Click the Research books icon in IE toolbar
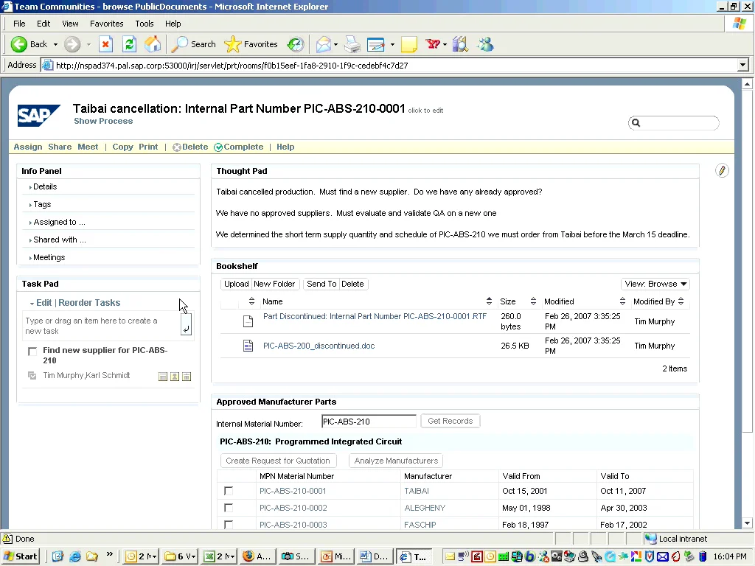Screen dimensions: 755x566 tap(460, 44)
